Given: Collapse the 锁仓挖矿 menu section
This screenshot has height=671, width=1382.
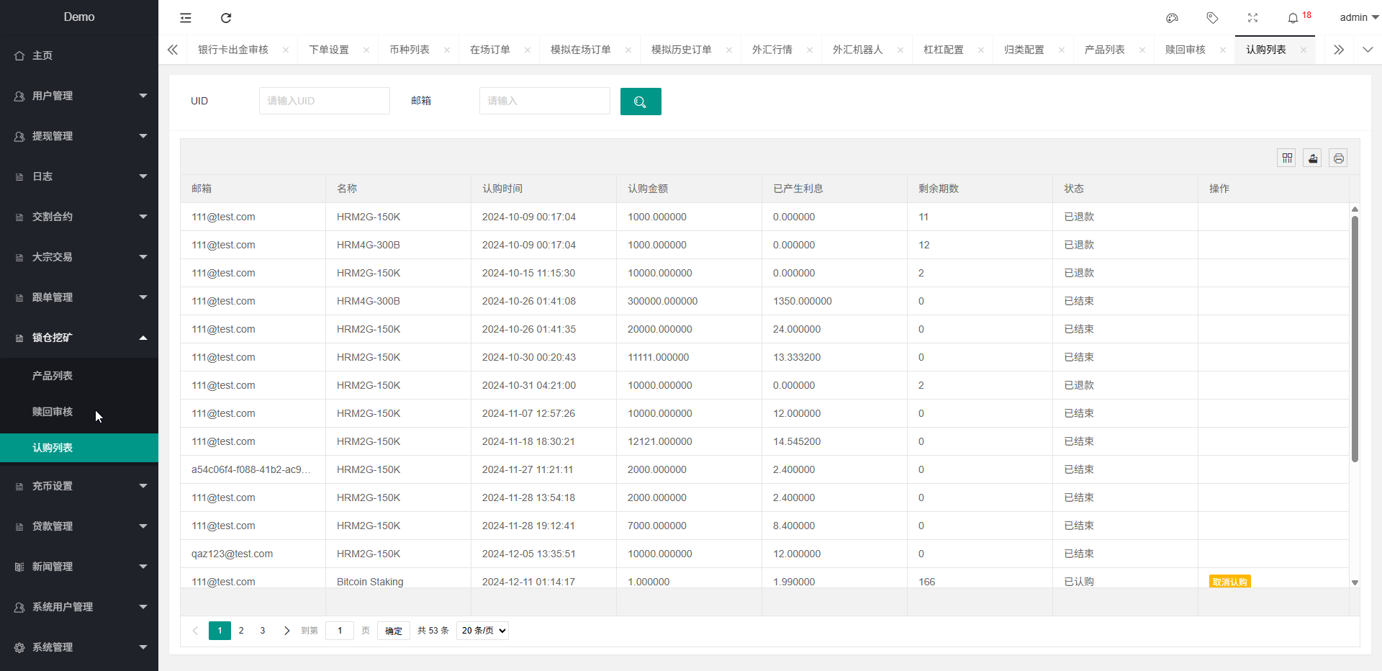Looking at the screenshot, I should pyautogui.click(x=79, y=338).
